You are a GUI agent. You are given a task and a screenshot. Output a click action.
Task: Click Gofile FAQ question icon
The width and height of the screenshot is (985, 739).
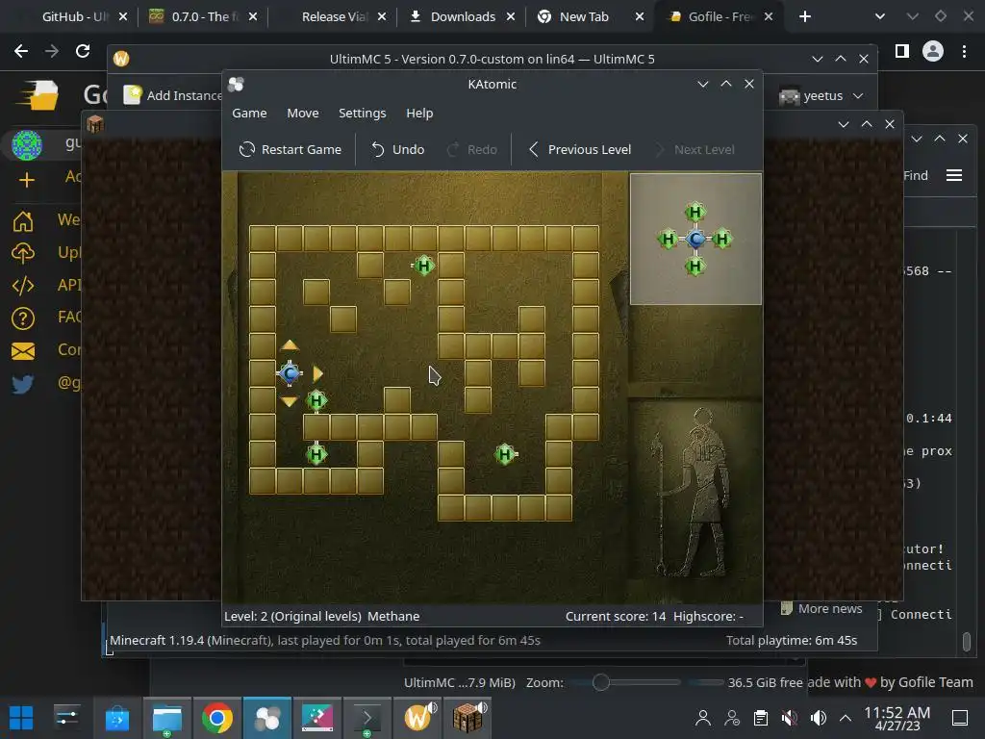[x=23, y=318]
